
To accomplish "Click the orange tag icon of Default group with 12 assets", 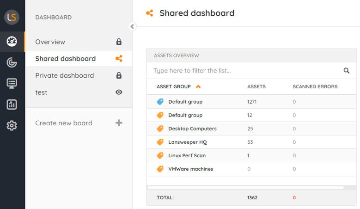I will (x=160, y=115).
